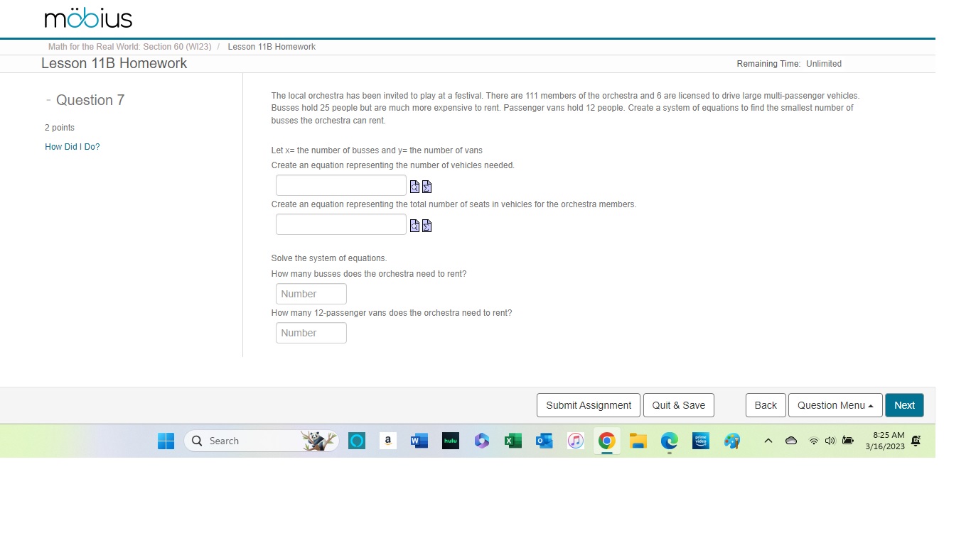Screen dimensions: 971x545
Task: Switch to Google Chrome in the taskbar
Action: [x=606, y=441]
